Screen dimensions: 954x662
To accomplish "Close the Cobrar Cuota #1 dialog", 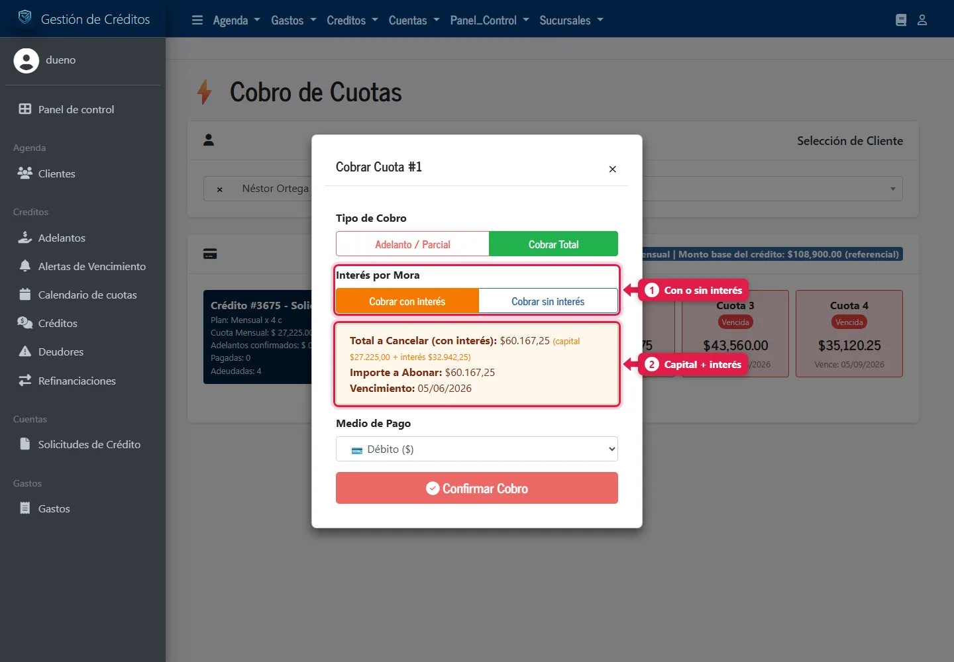I will point(613,169).
